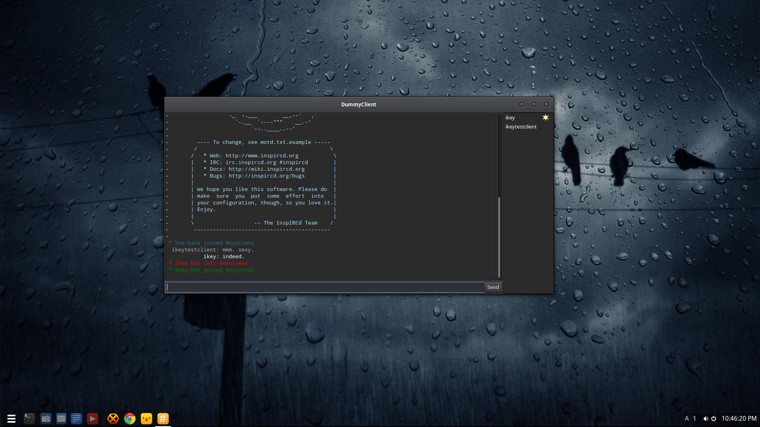
Task: Open the power menu icon in tray
Action: tap(714, 418)
